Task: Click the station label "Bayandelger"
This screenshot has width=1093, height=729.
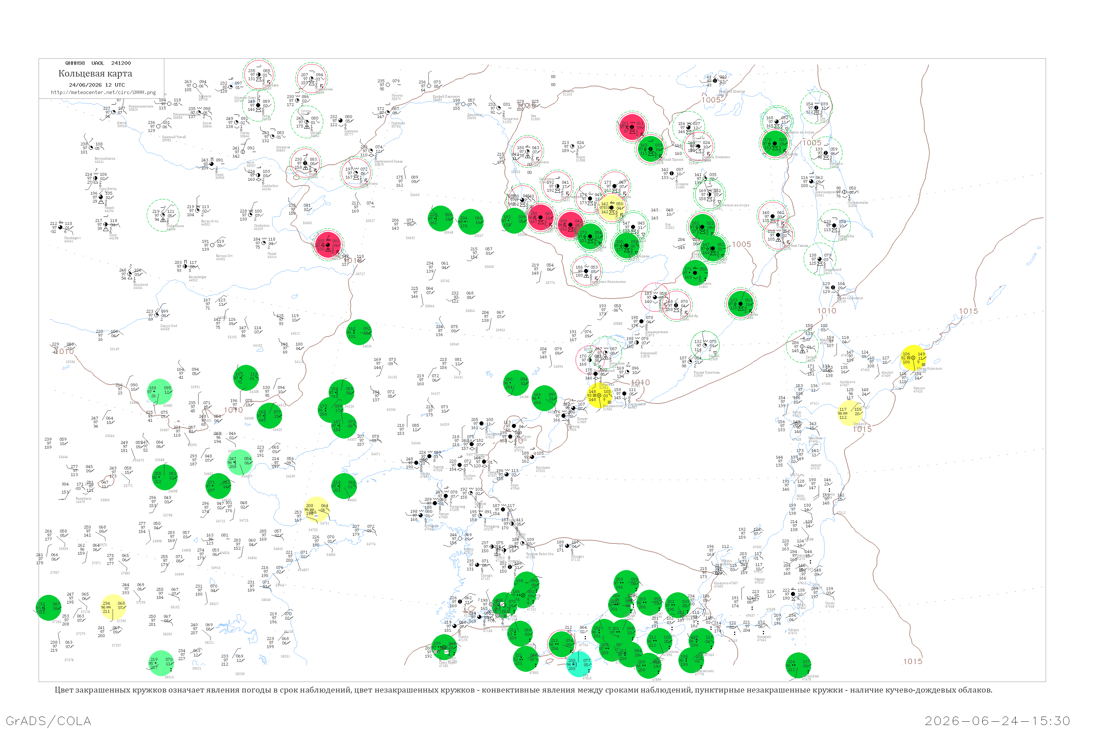Action: click(x=197, y=277)
